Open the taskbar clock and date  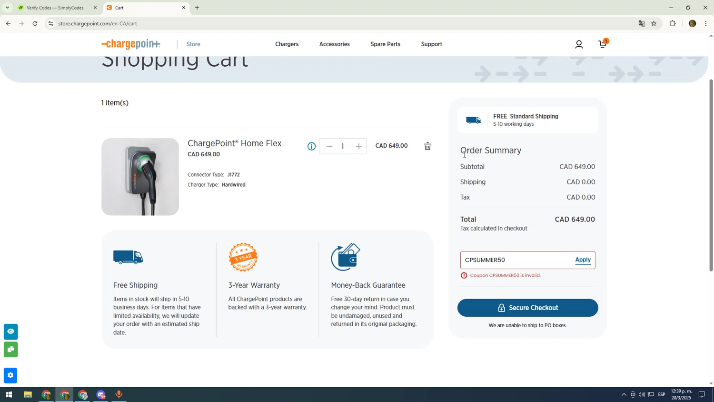pyautogui.click(x=681, y=394)
